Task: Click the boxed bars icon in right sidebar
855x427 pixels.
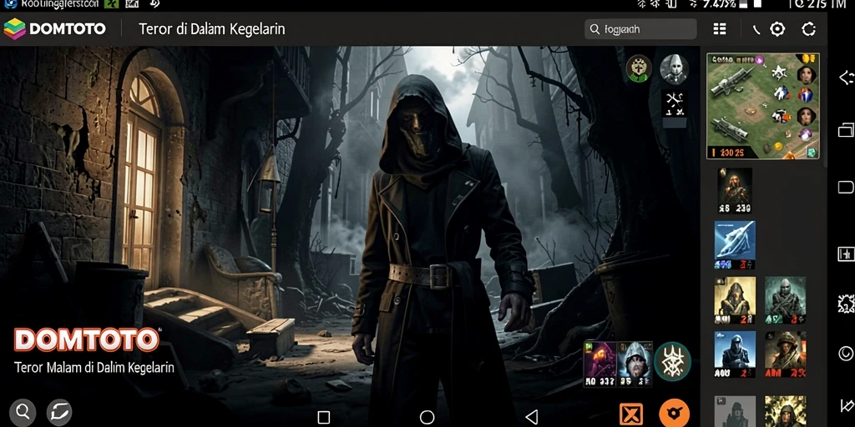Action: [846, 254]
